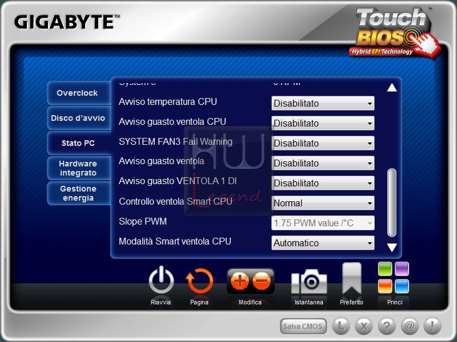Open the Princi colored squares menu
The width and height of the screenshot is (457, 342).
coord(394,278)
